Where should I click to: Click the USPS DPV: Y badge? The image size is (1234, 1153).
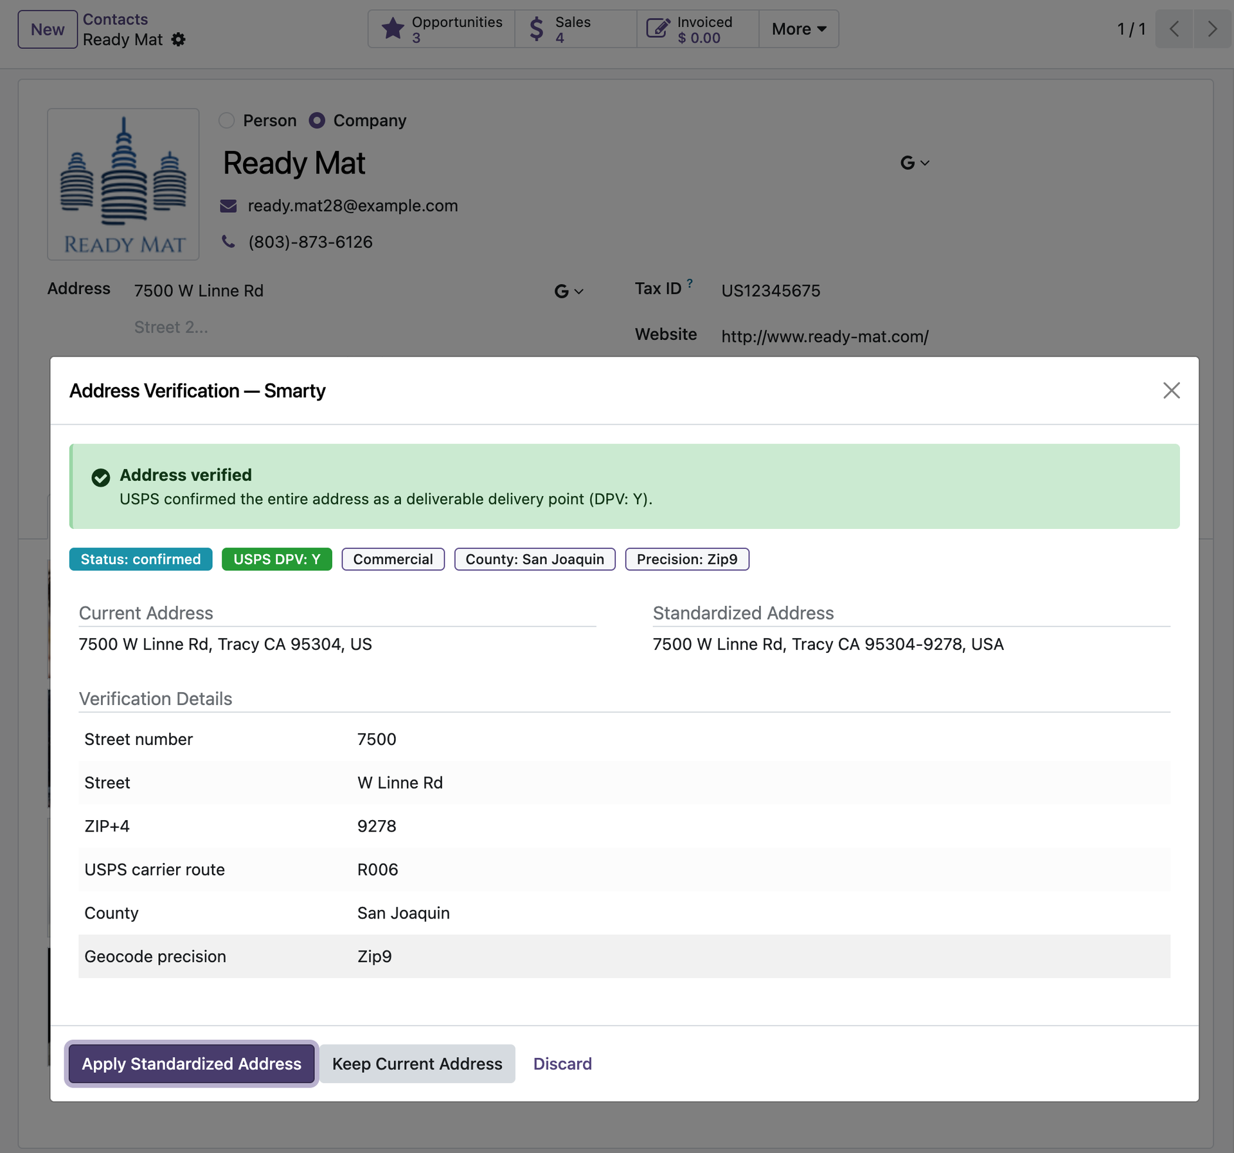coord(277,559)
